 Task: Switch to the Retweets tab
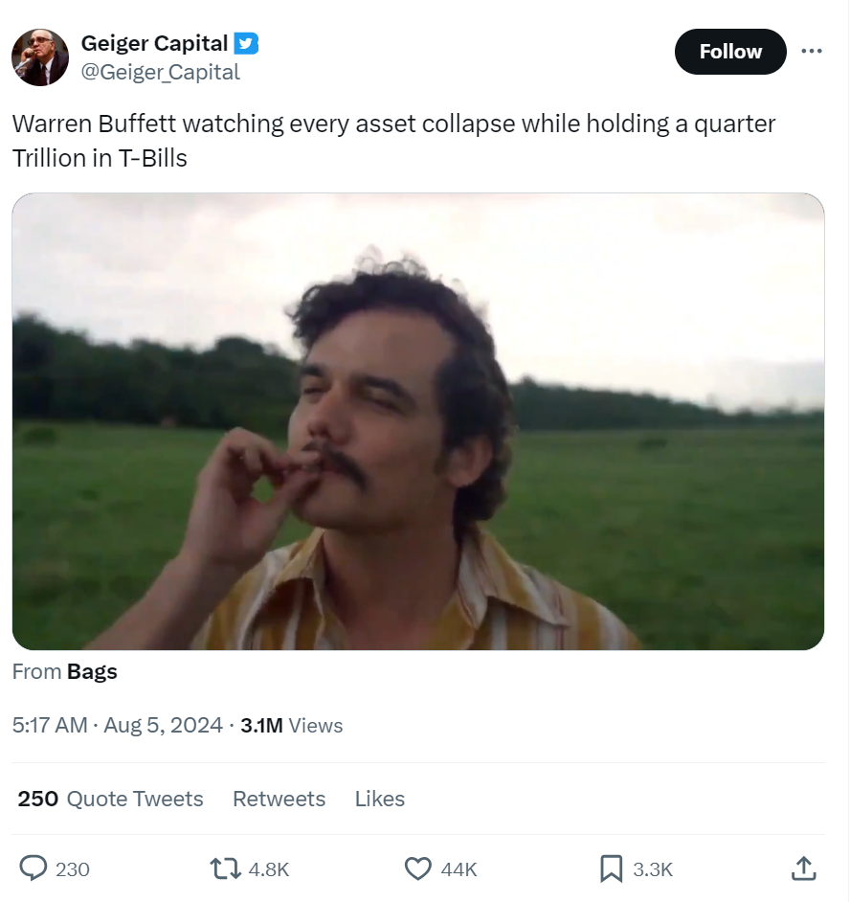click(279, 799)
